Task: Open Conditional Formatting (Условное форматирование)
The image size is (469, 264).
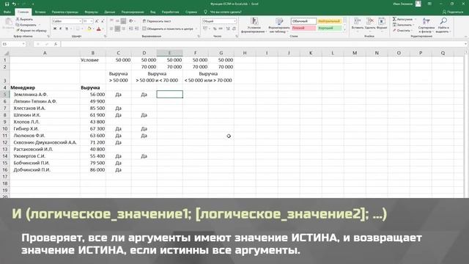Action: 254,25
